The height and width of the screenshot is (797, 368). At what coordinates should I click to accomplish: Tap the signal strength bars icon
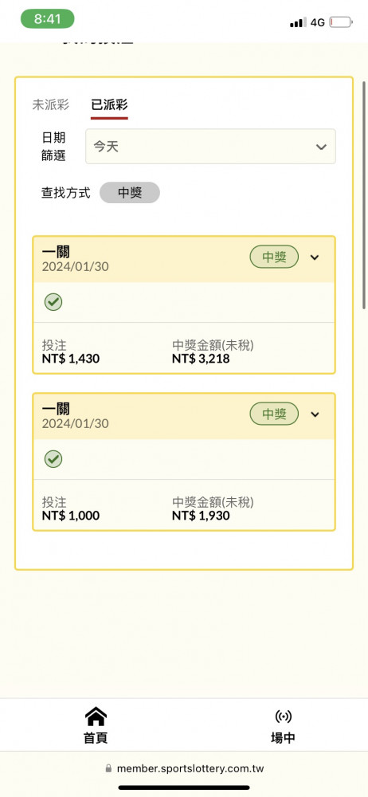pos(298,22)
